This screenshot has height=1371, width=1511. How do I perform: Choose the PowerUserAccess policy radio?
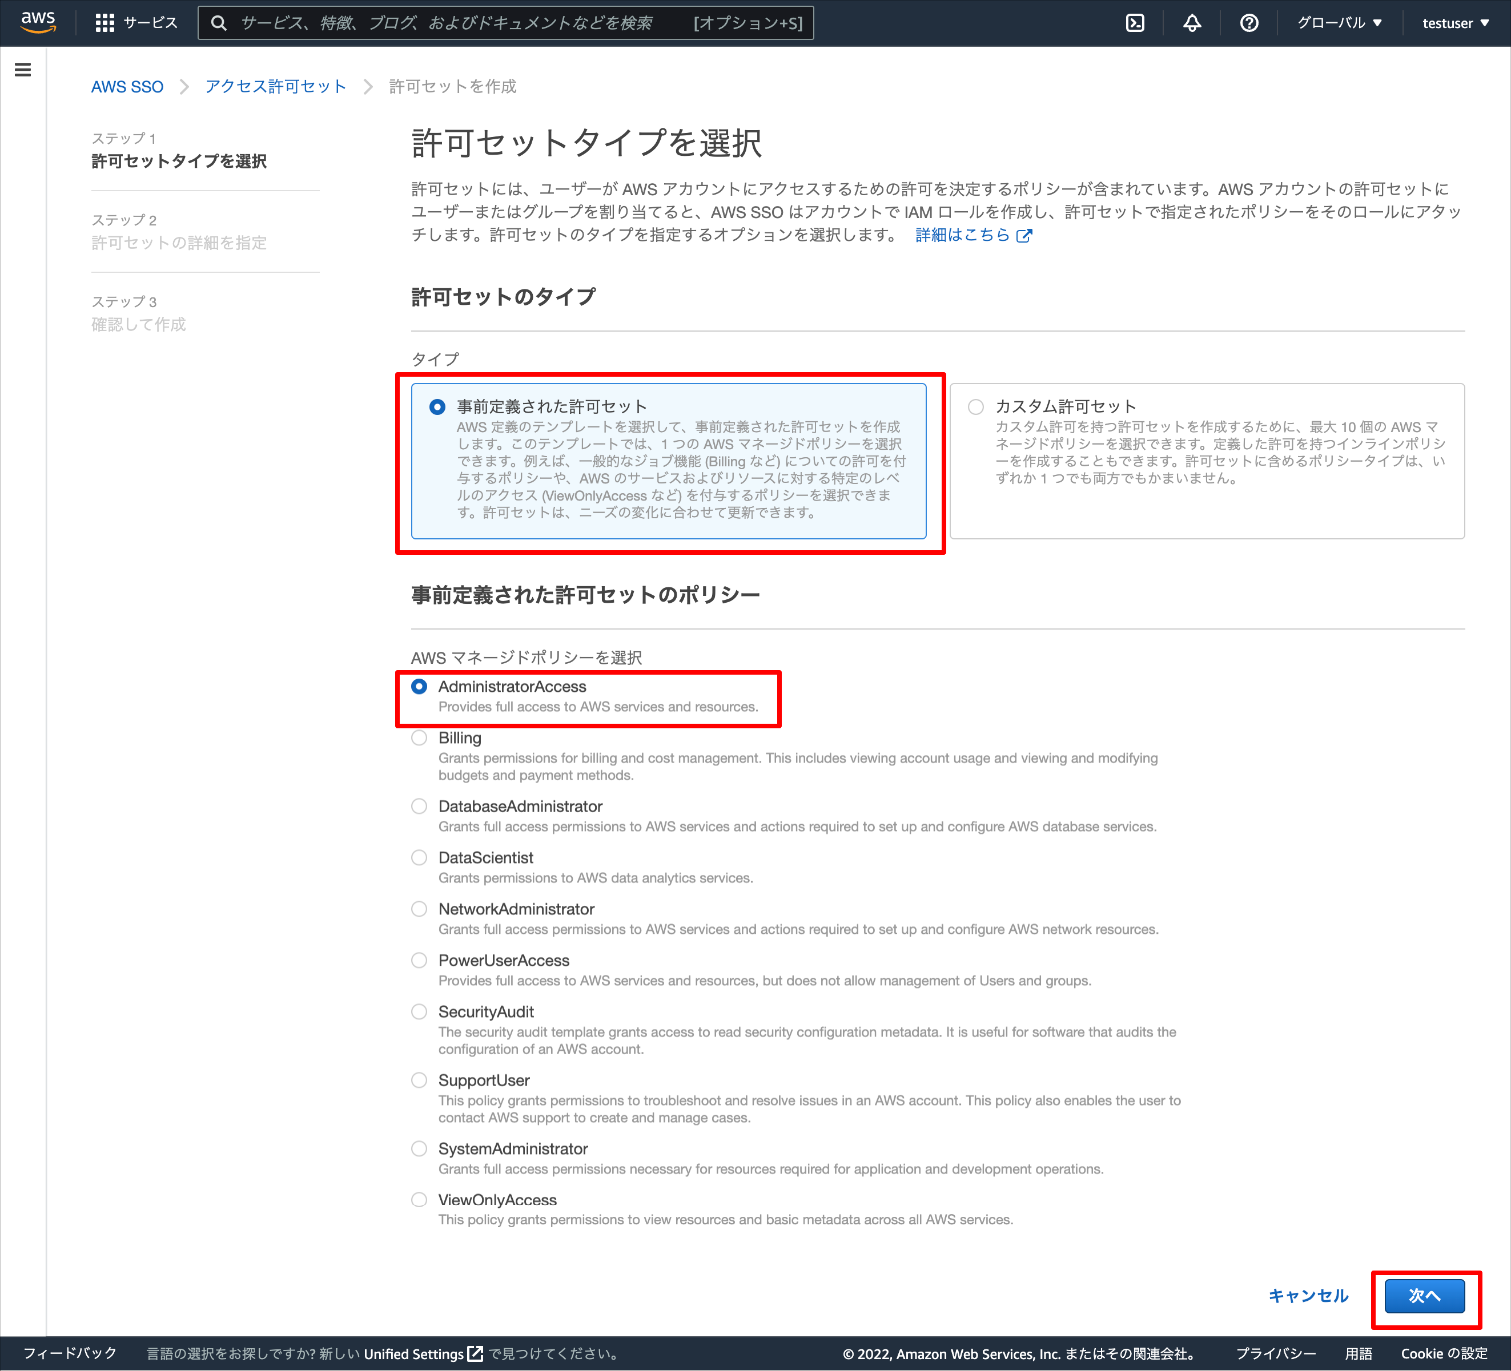[x=419, y=961]
